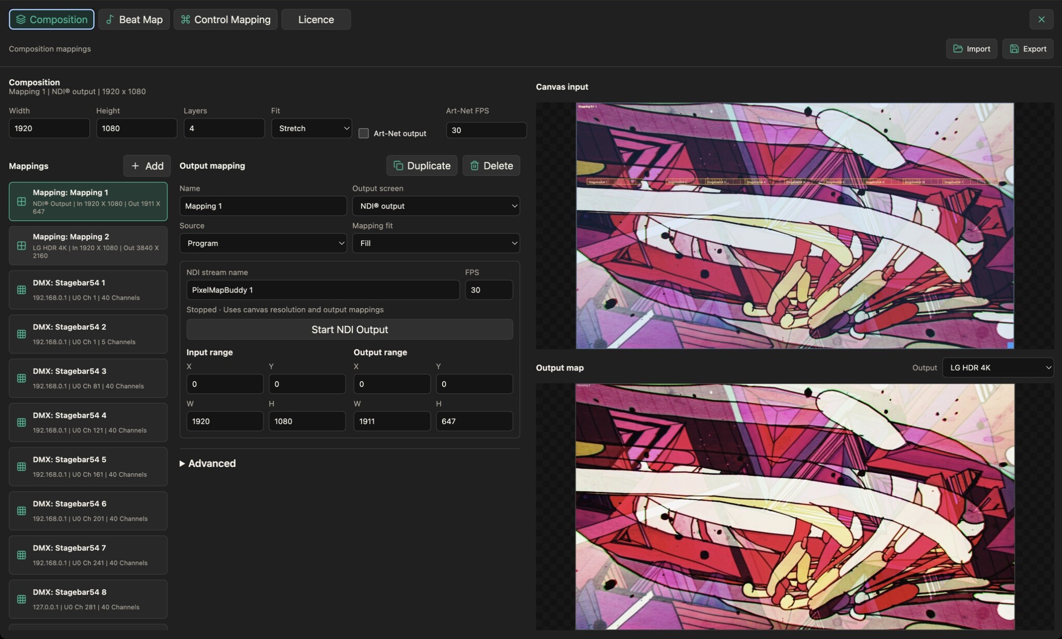Click the Beat Map music note icon
1062x639 pixels.
point(110,20)
